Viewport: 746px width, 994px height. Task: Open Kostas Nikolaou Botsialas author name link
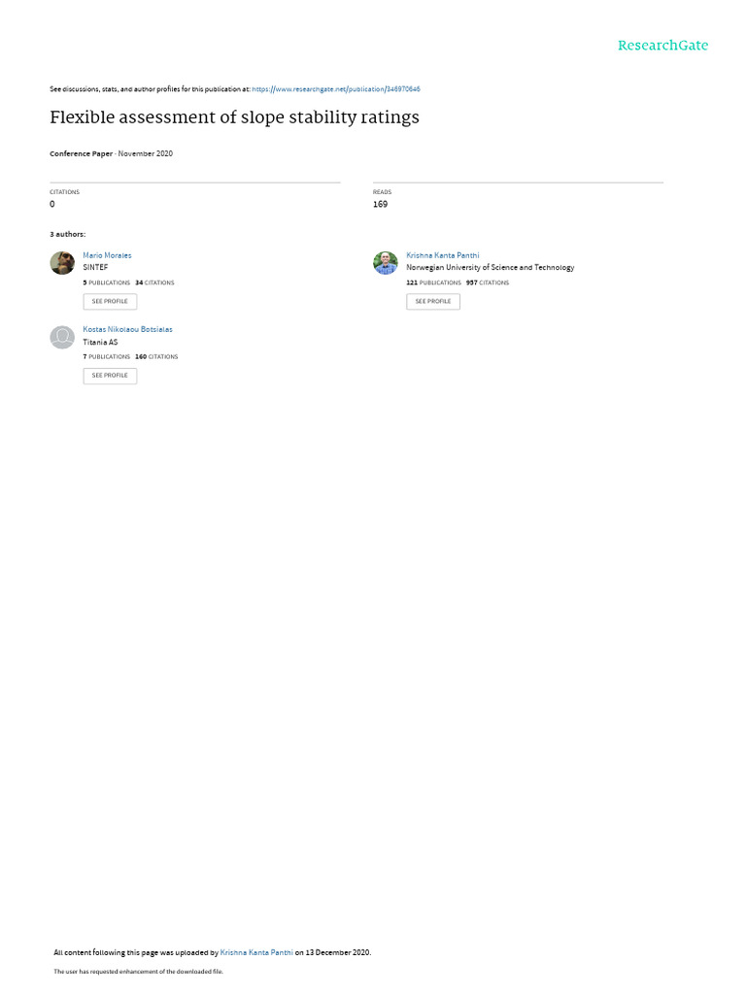pos(127,330)
